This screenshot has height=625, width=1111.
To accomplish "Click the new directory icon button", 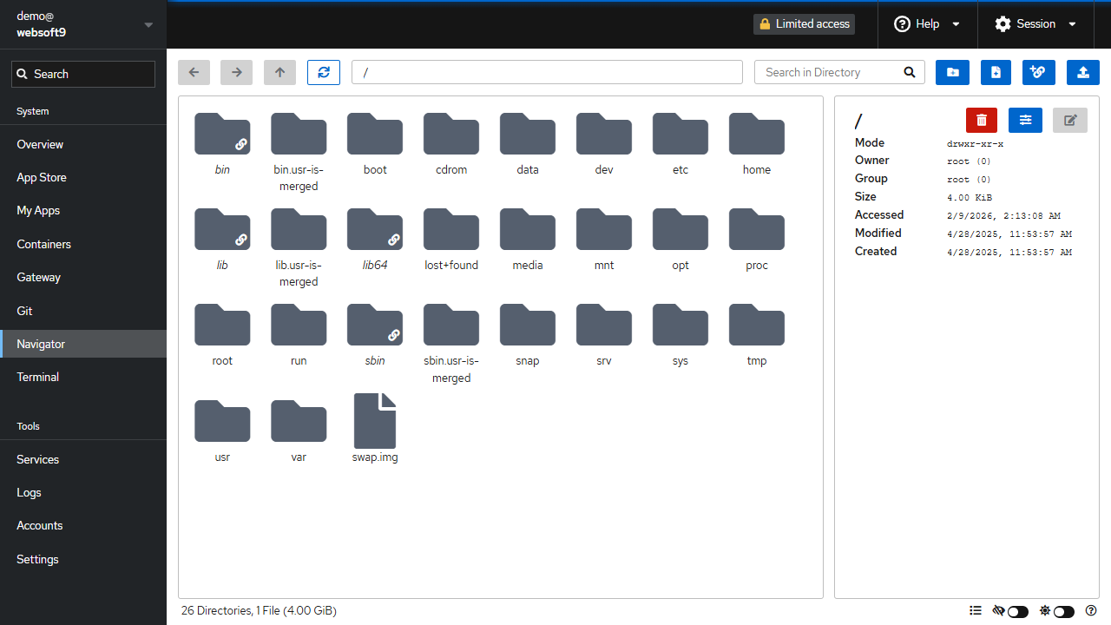I will tap(953, 73).
